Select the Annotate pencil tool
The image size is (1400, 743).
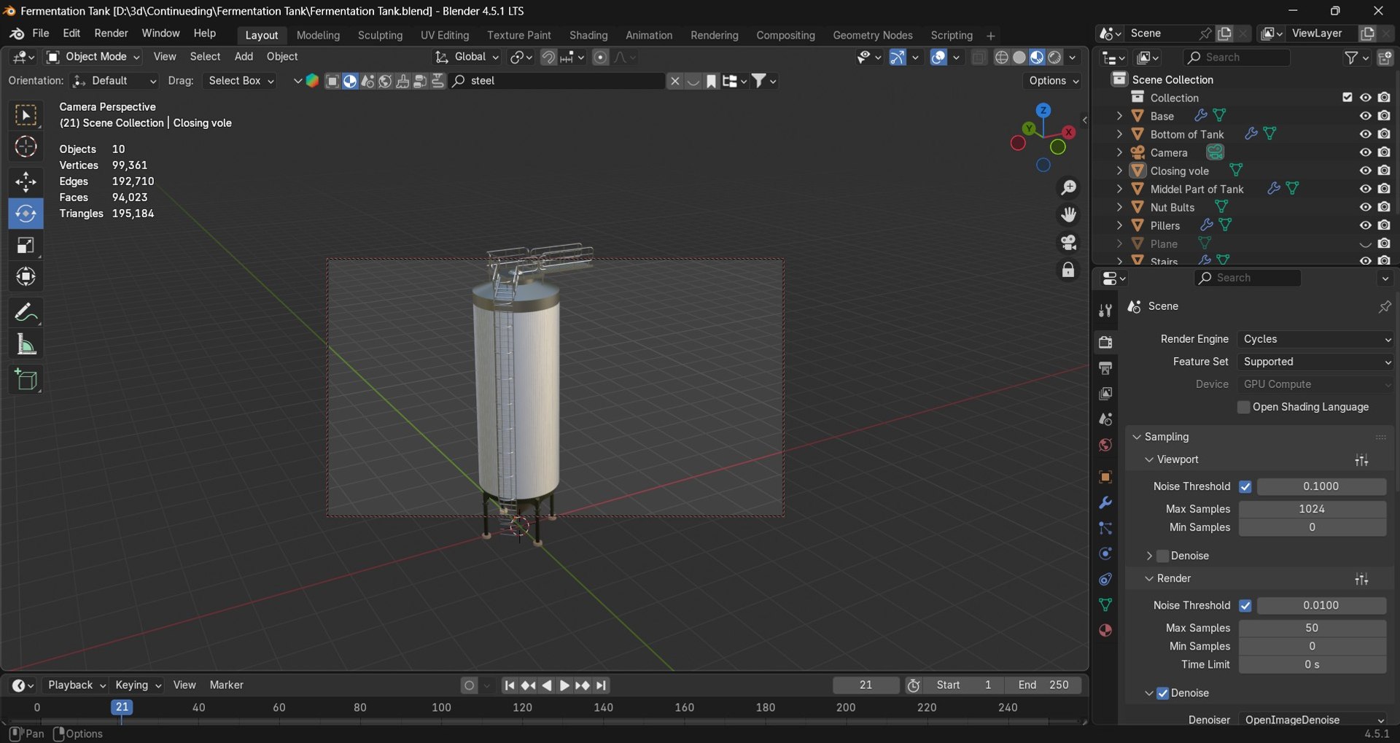pyautogui.click(x=26, y=313)
